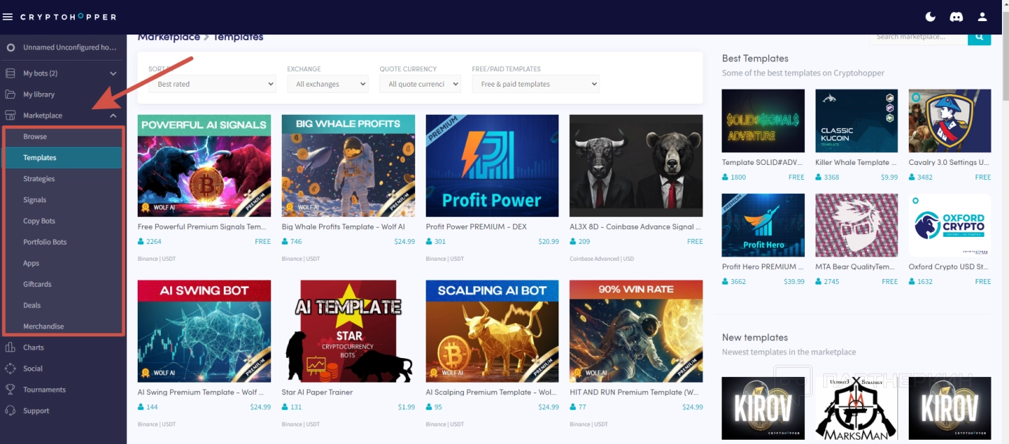Open Profit Power template thumbnail
The height and width of the screenshot is (444, 1009).
pyautogui.click(x=492, y=166)
